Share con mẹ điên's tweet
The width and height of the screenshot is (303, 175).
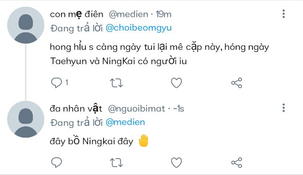(x=237, y=83)
